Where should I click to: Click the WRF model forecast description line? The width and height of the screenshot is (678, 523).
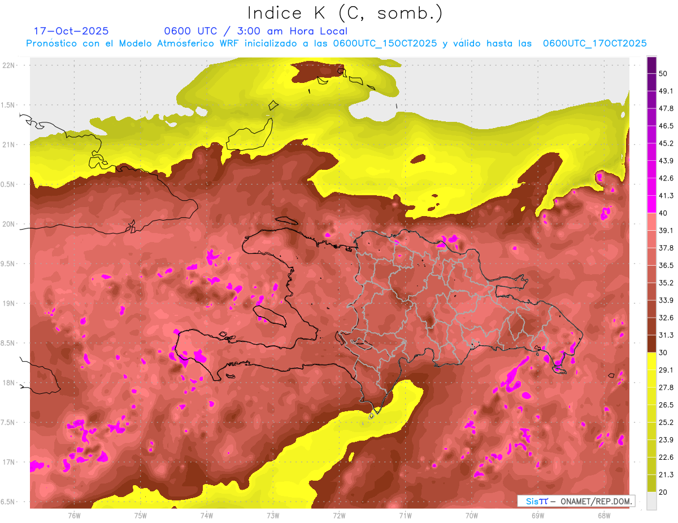click(x=336, y=43)
